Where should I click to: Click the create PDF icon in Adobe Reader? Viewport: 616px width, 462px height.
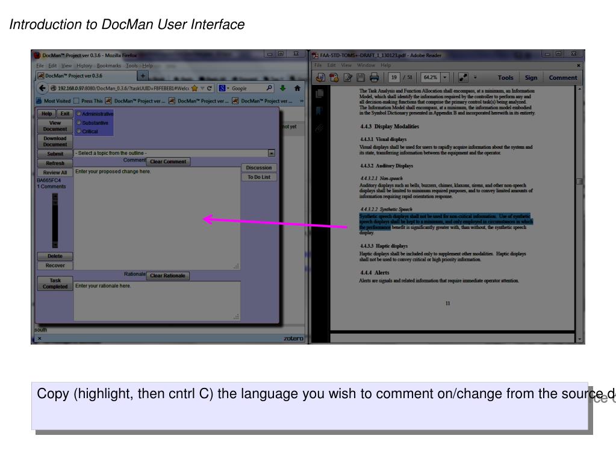pyautogui.click(x=334, y=78)
